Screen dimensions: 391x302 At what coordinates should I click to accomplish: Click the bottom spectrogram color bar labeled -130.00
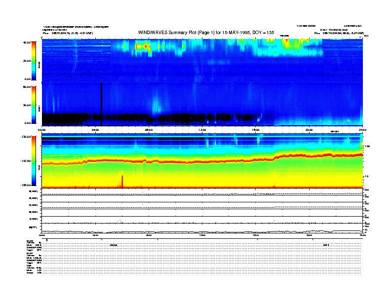coord(34,161)
